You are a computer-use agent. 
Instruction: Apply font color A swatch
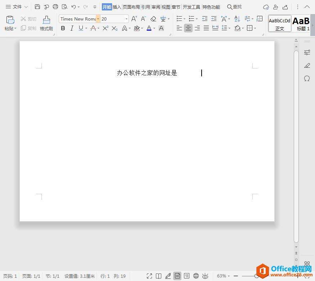click(149, 28)
